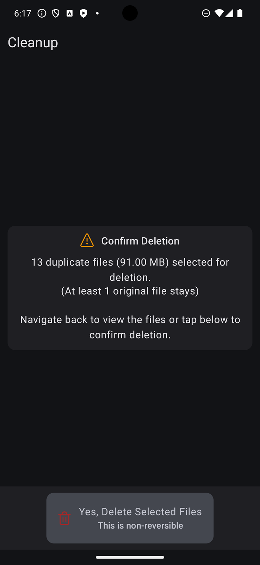260x565 pixels.
Task: Tap 'This is non-reversible' subtitle text
Action: [x=140, y=525]
